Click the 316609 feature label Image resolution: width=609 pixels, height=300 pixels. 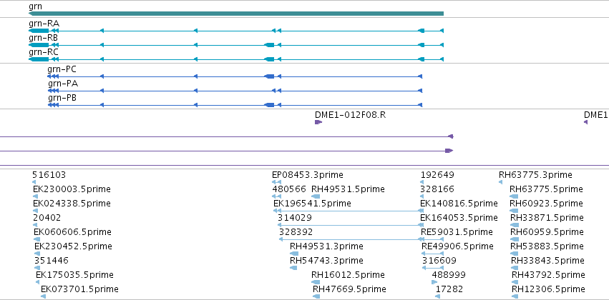point(439,261)
